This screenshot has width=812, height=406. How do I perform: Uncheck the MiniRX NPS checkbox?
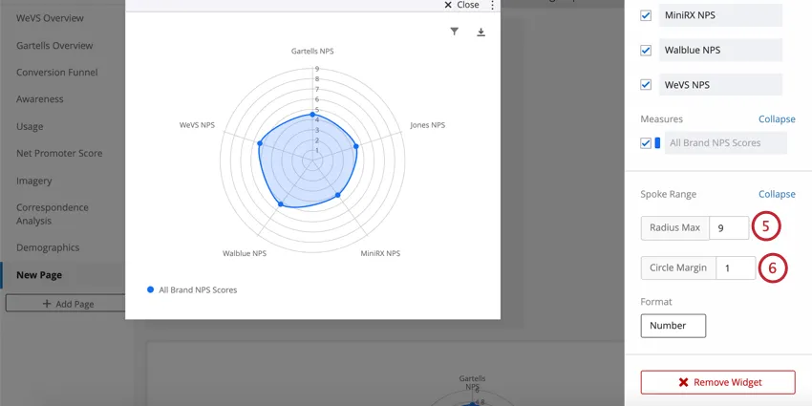coord(646,15)
